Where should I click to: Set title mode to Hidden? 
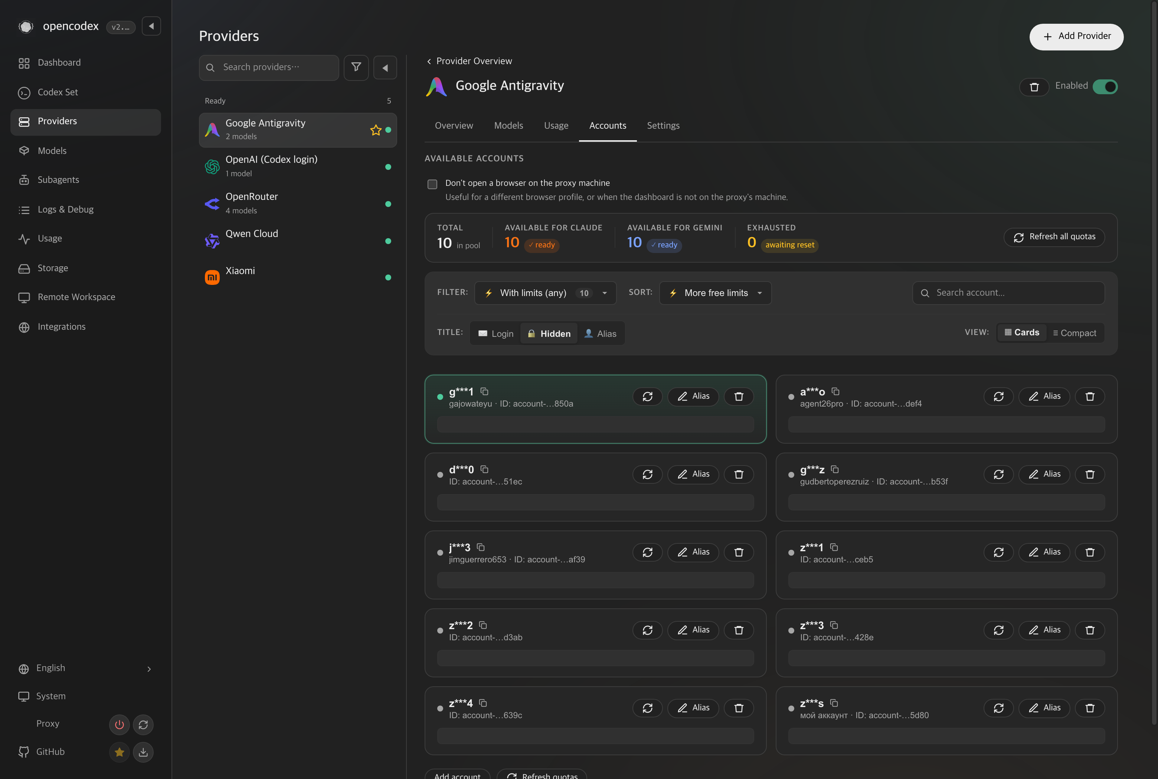click(x=549, y=334)
